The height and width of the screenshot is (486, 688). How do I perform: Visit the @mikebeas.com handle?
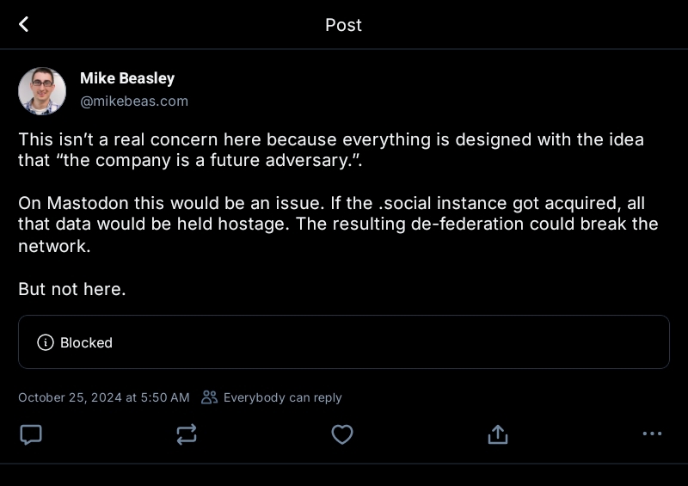[134, 102]
